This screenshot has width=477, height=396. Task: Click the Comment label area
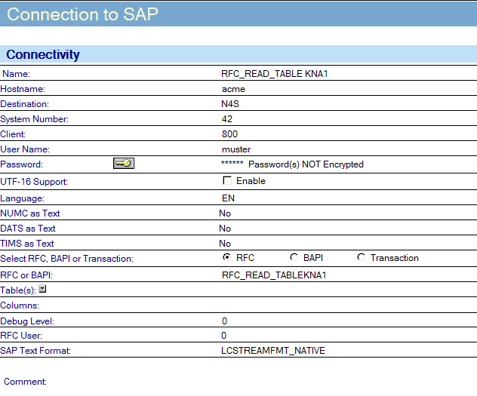[x=26, y=382]
